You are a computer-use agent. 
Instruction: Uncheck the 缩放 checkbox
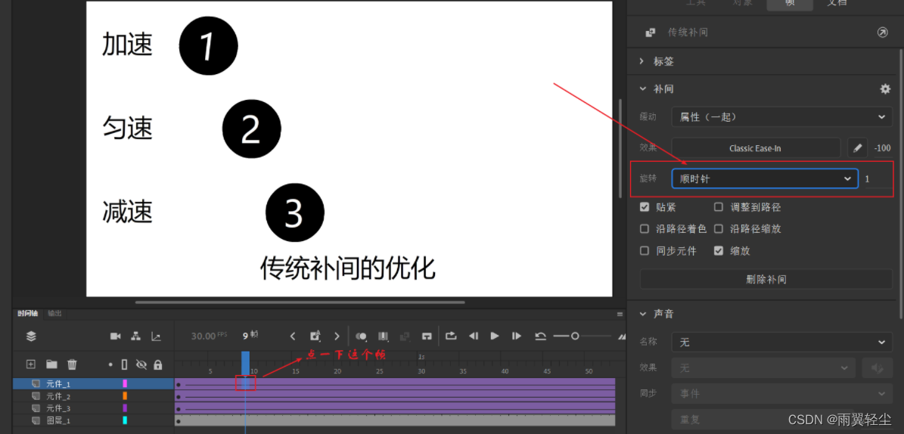719,251
